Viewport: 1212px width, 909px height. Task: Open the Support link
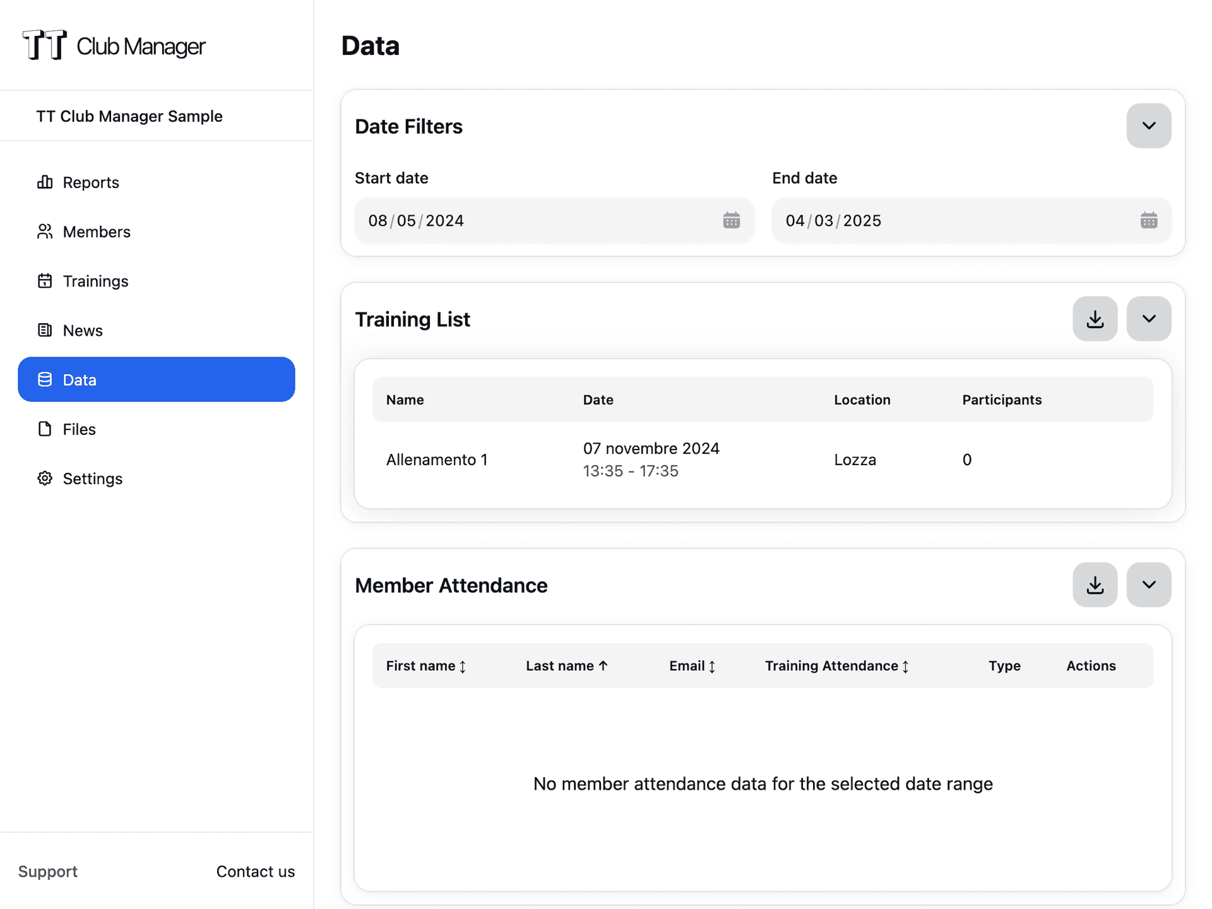pos(48,871)
